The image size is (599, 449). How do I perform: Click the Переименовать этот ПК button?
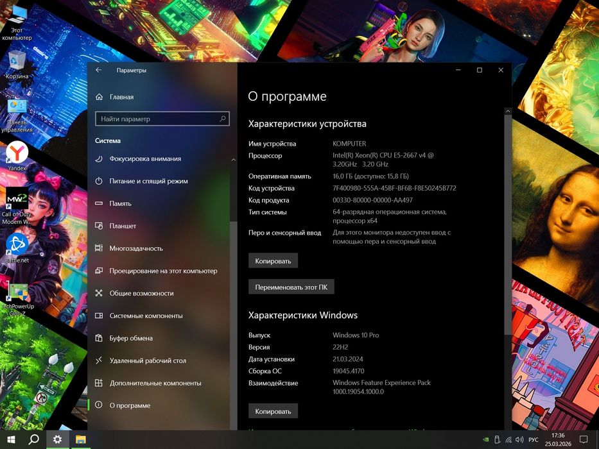(291, 287)
